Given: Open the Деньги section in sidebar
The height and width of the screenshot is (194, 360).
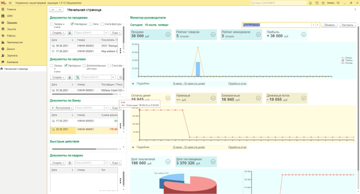Looking at the screenshot, I should pyautogui.click(x=11, y=49).
